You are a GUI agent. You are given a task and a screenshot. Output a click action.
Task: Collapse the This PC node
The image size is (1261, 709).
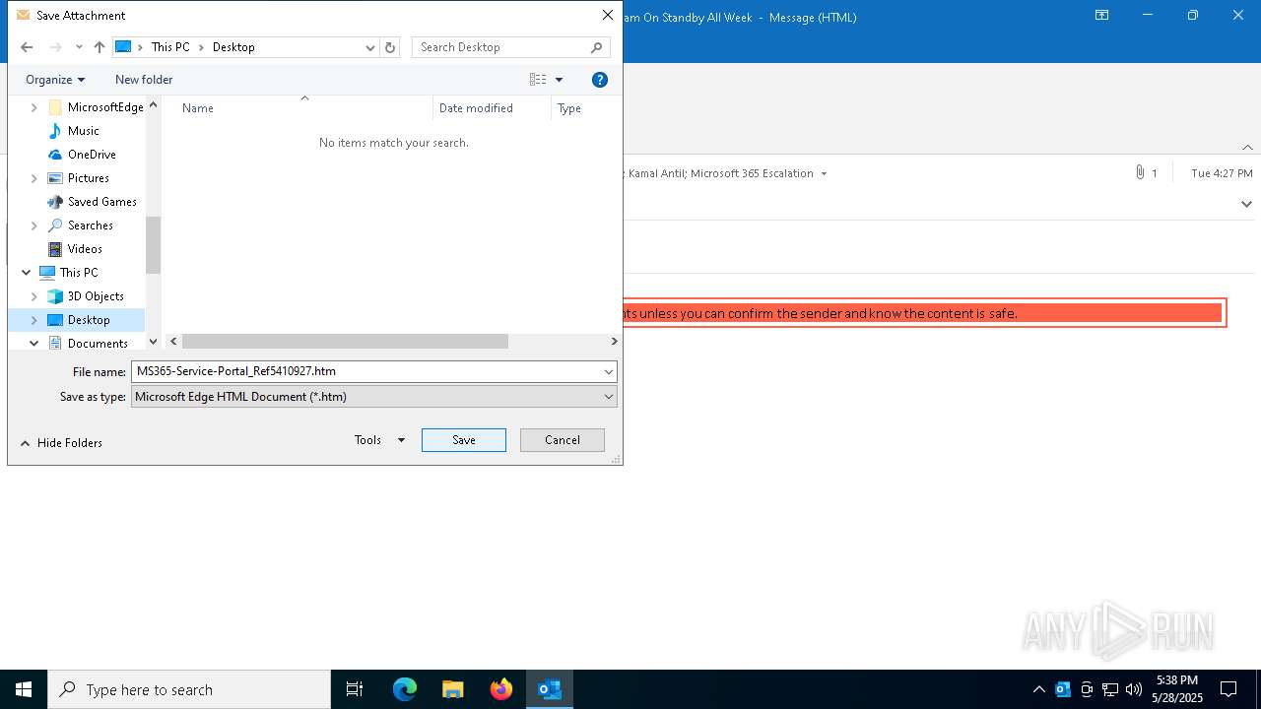click(x=27, y=273)
